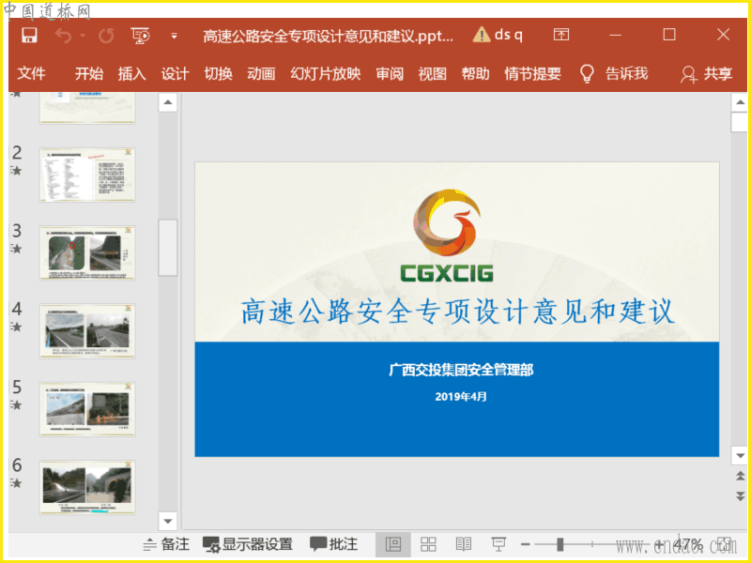Click the Save icon in title bar
Screen dimensions: 751x563
[30, 35]
